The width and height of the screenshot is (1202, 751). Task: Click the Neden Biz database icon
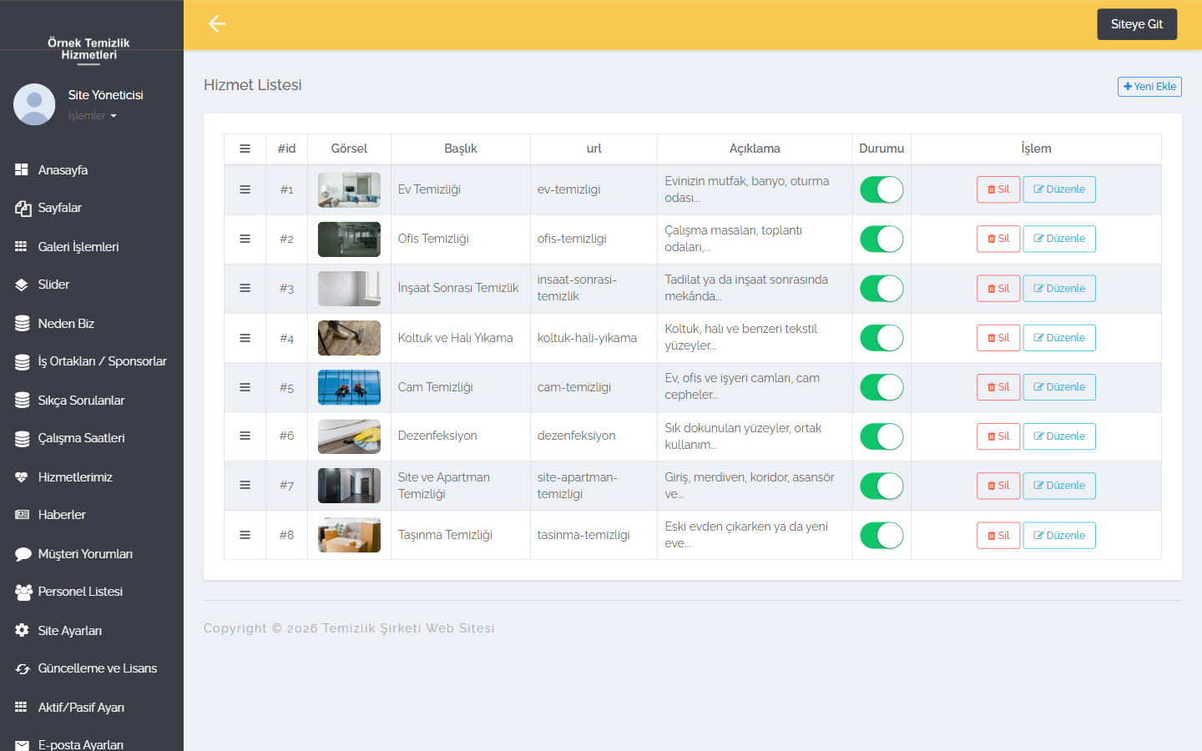(x=22, y=323)
